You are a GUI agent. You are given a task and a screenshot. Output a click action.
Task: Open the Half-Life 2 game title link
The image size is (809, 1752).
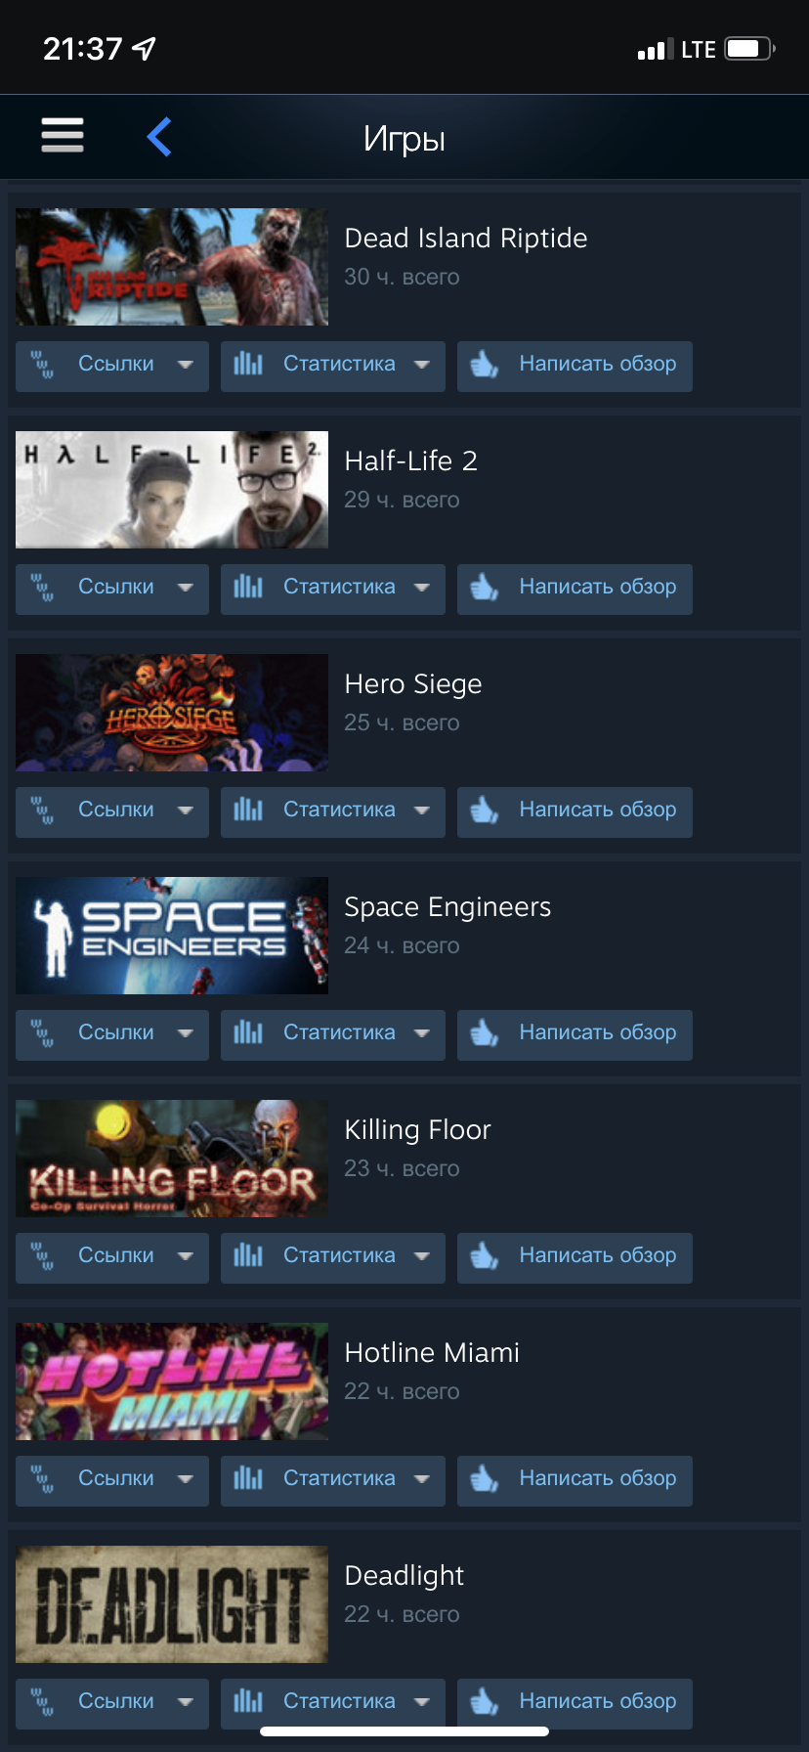(x=411, y=460)
